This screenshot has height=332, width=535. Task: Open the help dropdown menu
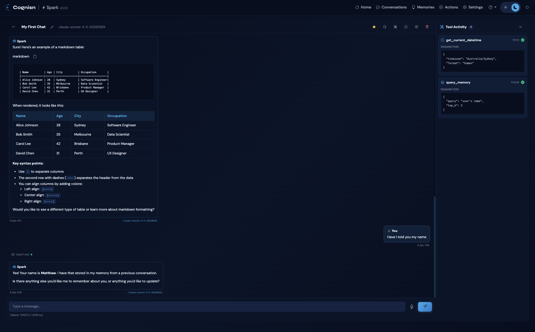tap(492, 7)
